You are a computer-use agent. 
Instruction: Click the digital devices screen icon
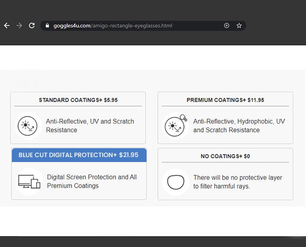pos(29,181)
